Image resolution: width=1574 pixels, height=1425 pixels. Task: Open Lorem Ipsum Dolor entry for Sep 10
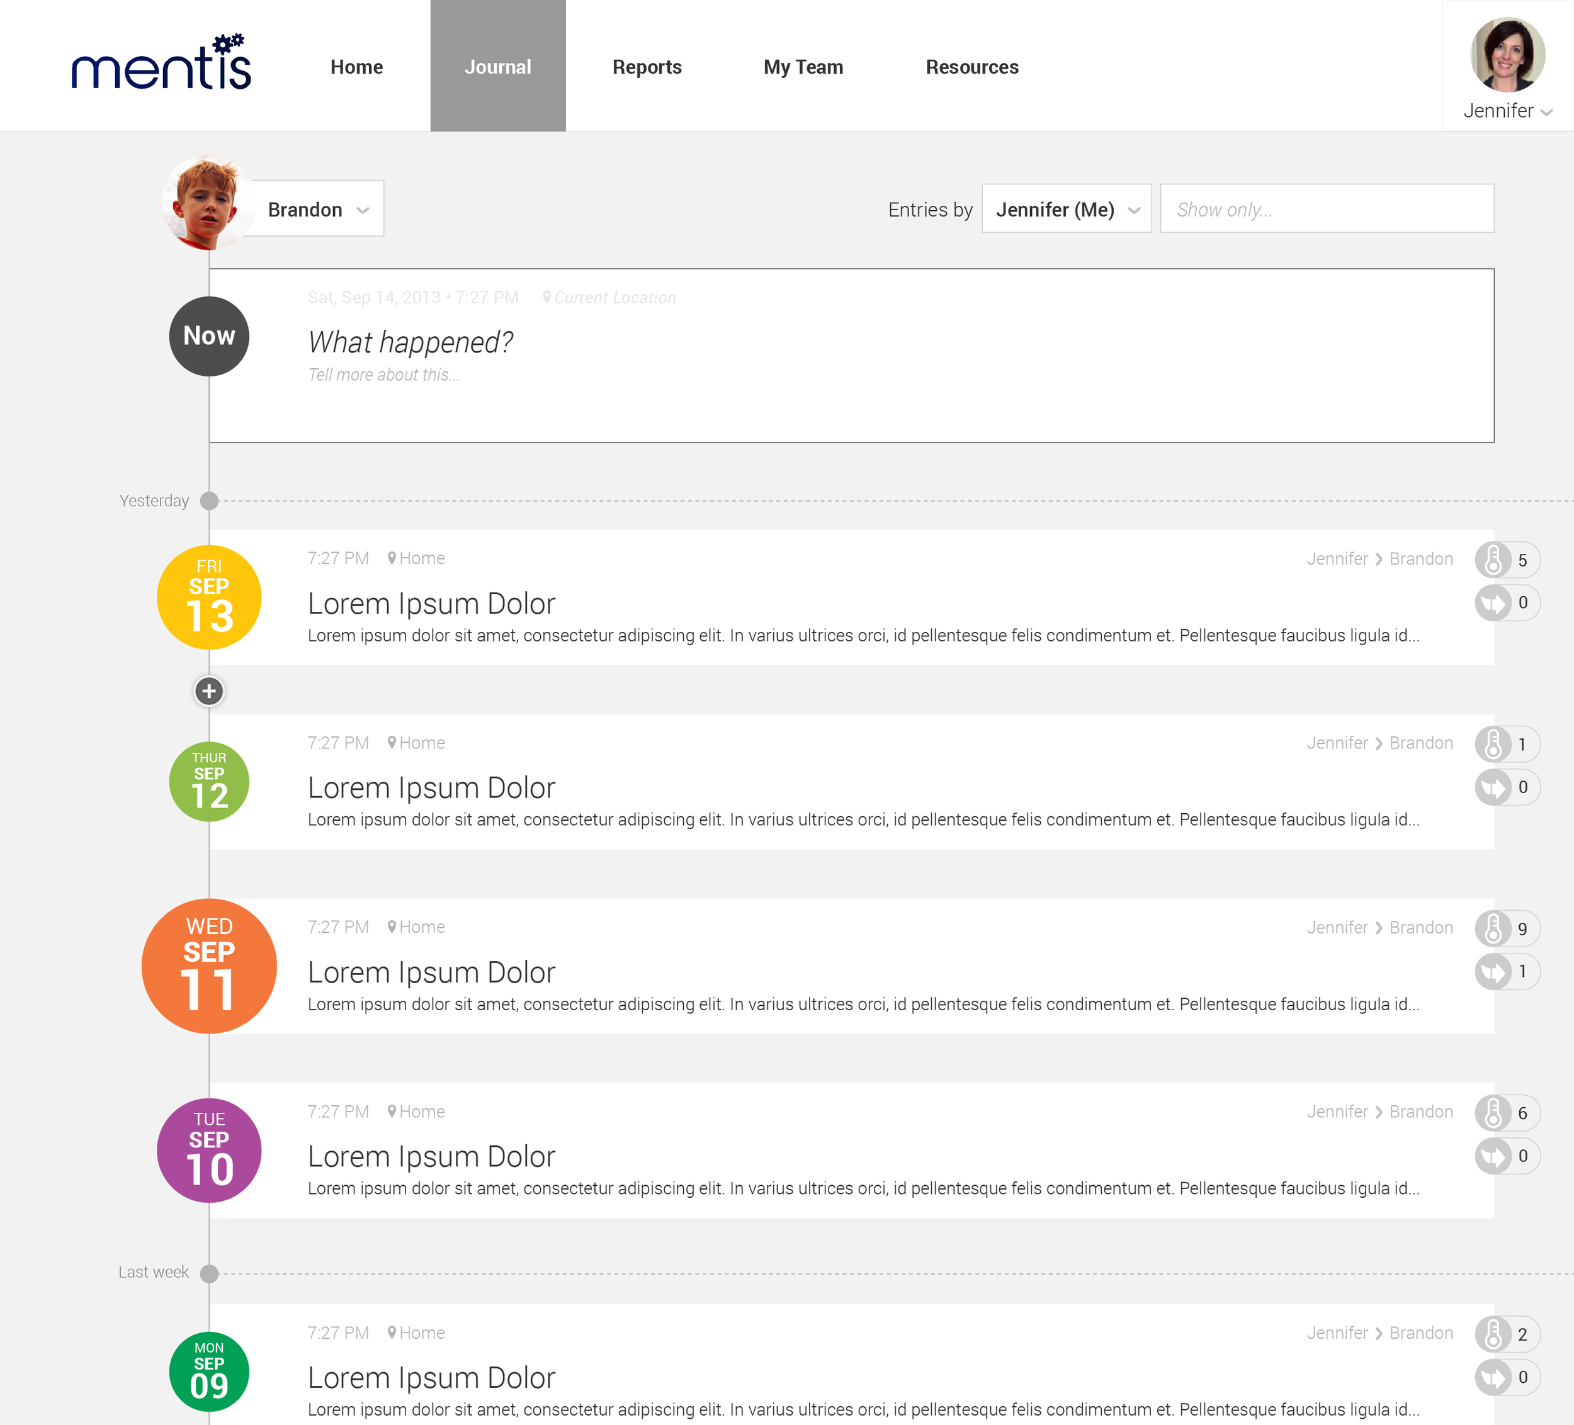(x=431, y=1156)
